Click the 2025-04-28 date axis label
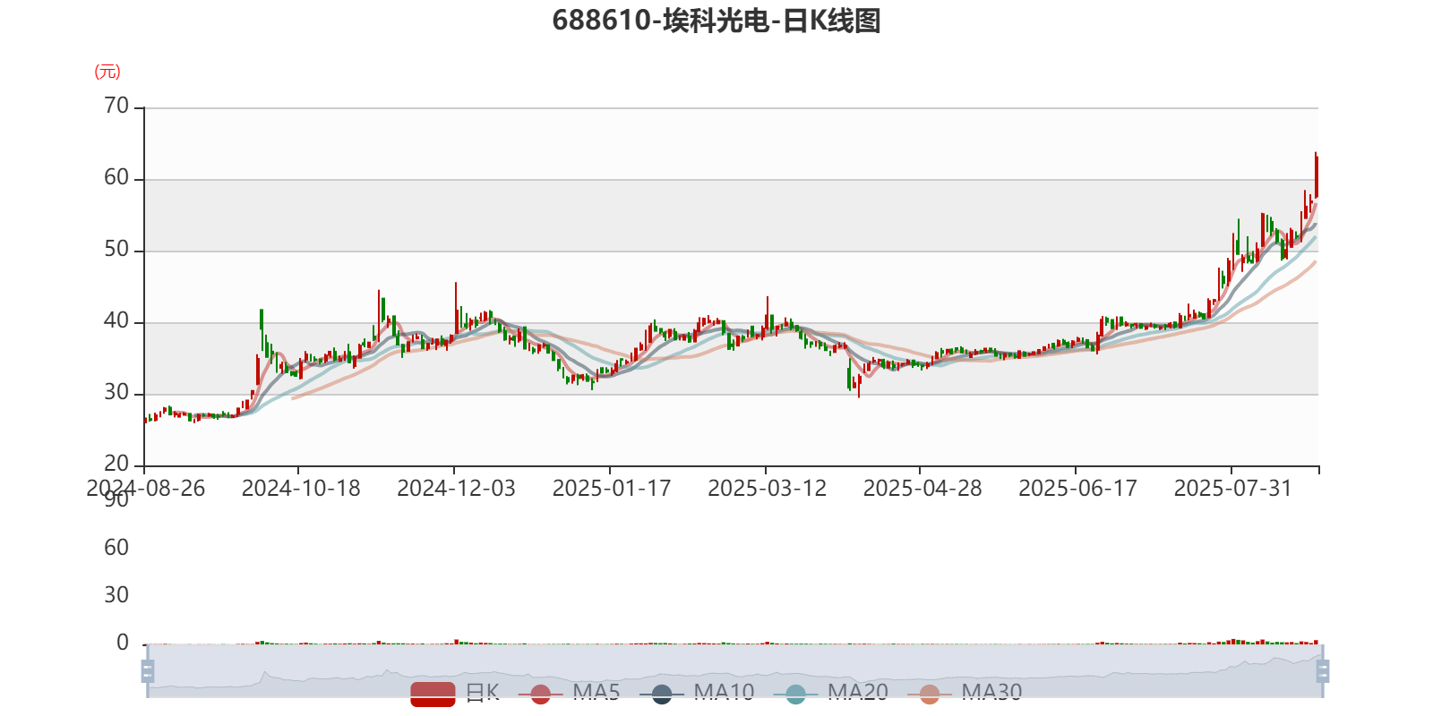This screenshot has height=716, width=1433. pos(922,489)
